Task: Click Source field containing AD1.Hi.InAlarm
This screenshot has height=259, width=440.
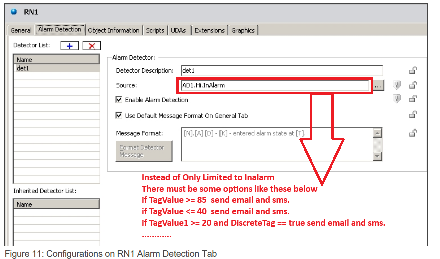Action: click(x=274, y=85)
